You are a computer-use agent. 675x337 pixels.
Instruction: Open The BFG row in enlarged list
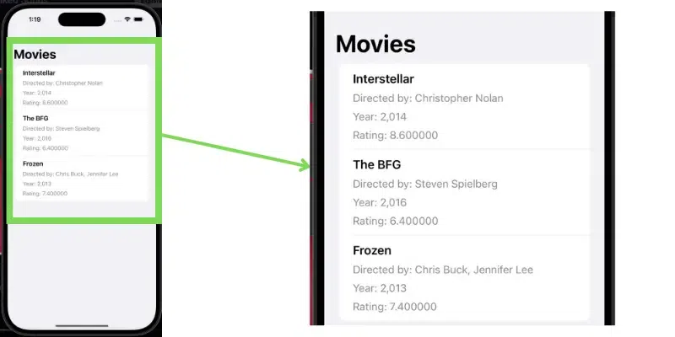pyautogui.click(x=377, y=164)
